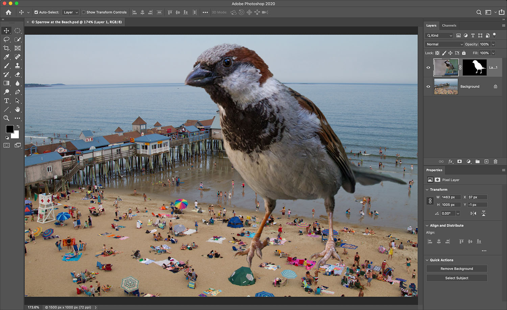The height and width of the screenshot is (310, 507).
Task: Open the Layers panel menu
Action: [503, 25]
